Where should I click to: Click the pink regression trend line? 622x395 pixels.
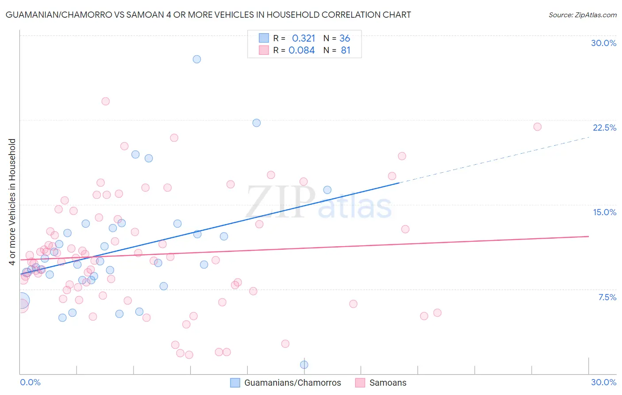[304, 248]
